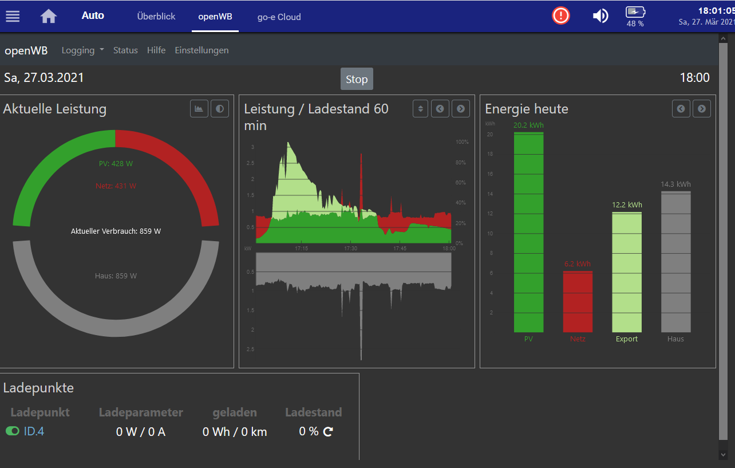Click the green PV energy bar
The image size is (735, 468).
click(529, 233)
